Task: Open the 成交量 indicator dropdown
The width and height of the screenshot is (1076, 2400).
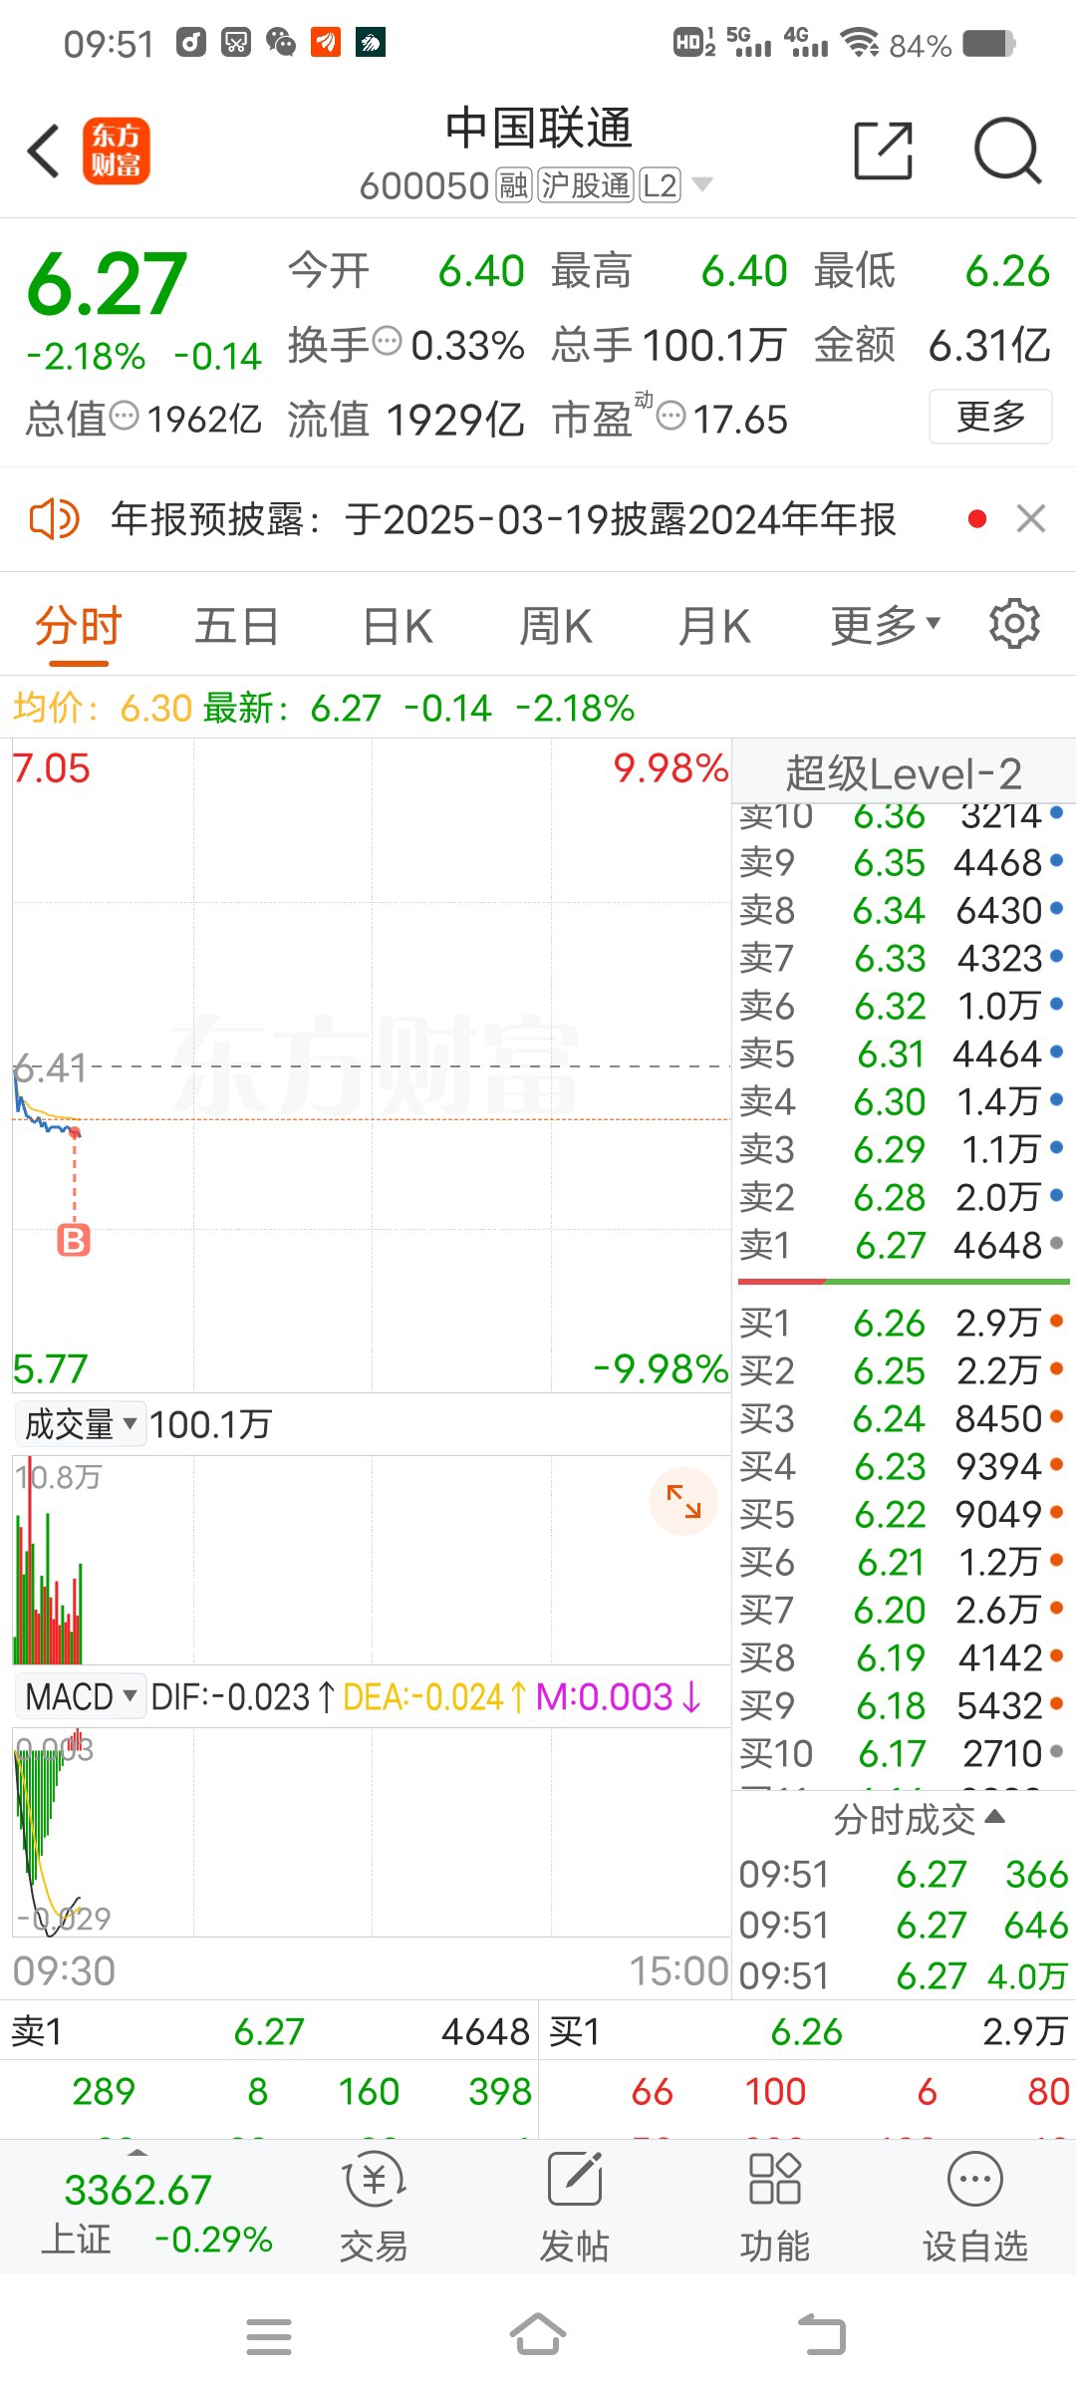Action: 81,1424
